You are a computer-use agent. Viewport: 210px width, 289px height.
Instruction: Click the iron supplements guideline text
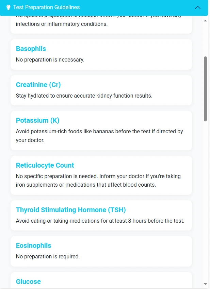pos(98,181)
